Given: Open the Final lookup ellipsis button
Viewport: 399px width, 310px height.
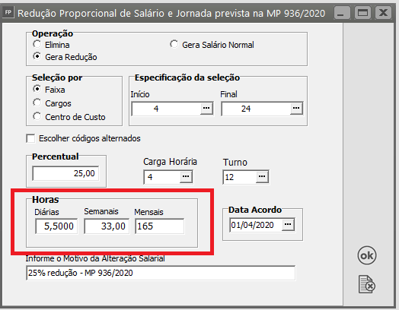Looking at the screenshot, I should (x=296, y=109).
